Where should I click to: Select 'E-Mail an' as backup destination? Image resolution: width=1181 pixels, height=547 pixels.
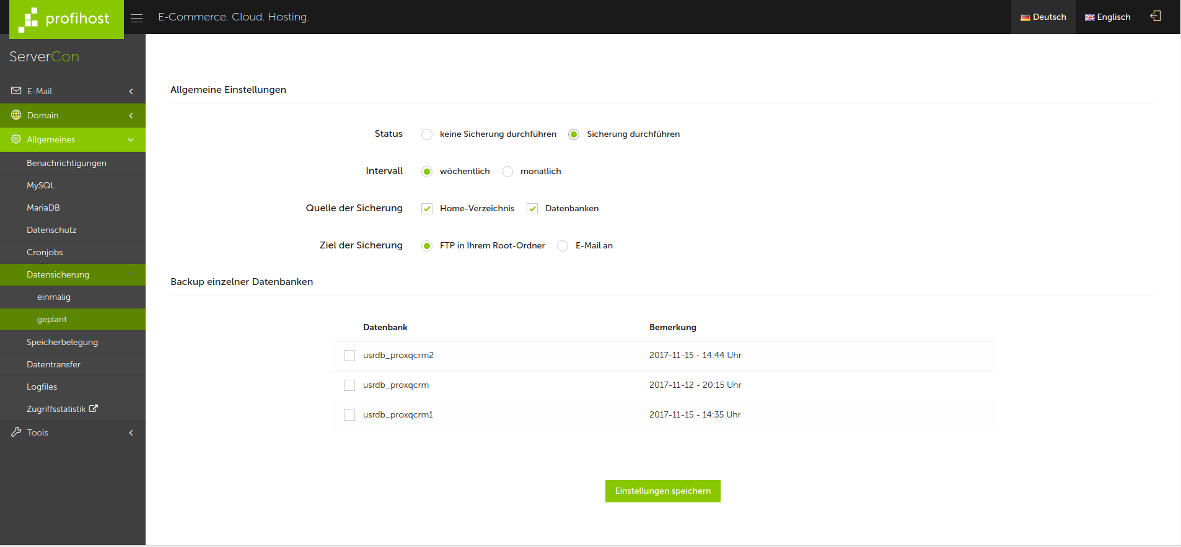click(563, 246)
